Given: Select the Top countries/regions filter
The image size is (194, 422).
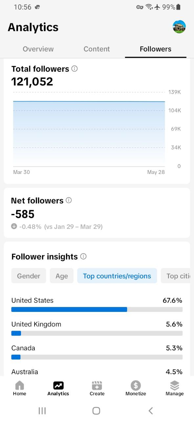Looking at the screenshot, I should pyautogui.click(x=117, y=276).
